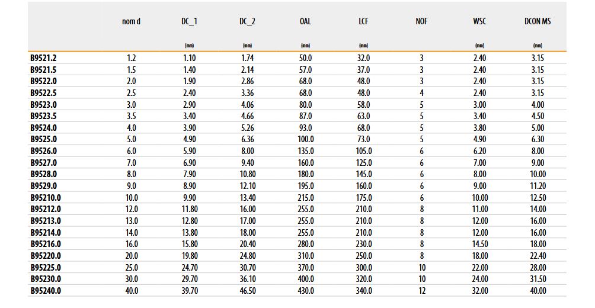The image size is (595, 308).
Task: Select the LCF value 32.0
Action: point(363,58)
